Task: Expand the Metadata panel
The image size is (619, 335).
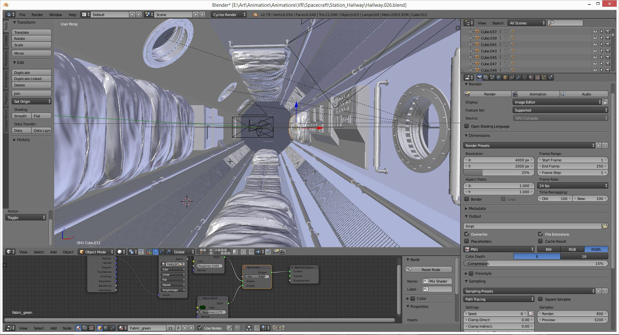Action: point(477,208)
